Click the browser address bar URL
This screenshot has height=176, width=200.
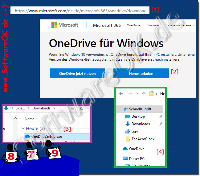tap(80, 11)
